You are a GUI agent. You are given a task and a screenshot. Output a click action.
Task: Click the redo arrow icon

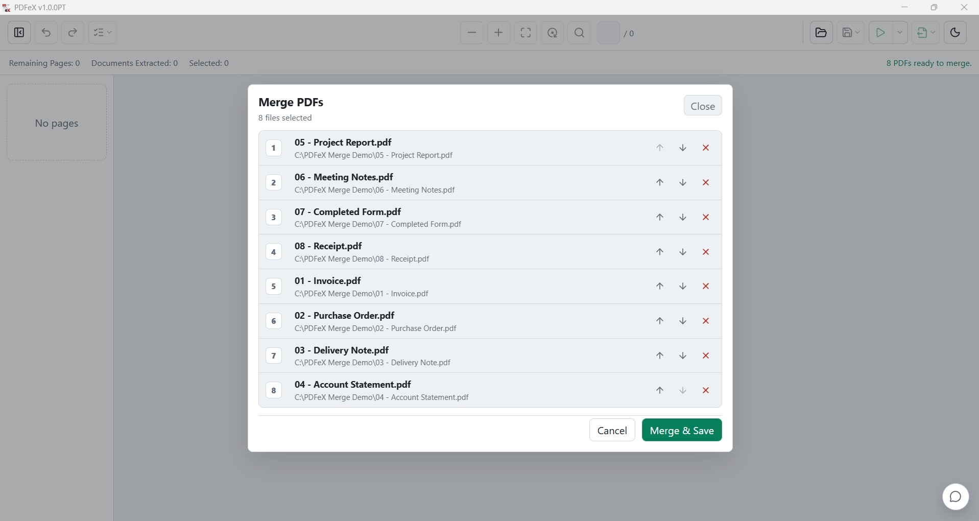[x=73, y=33]
